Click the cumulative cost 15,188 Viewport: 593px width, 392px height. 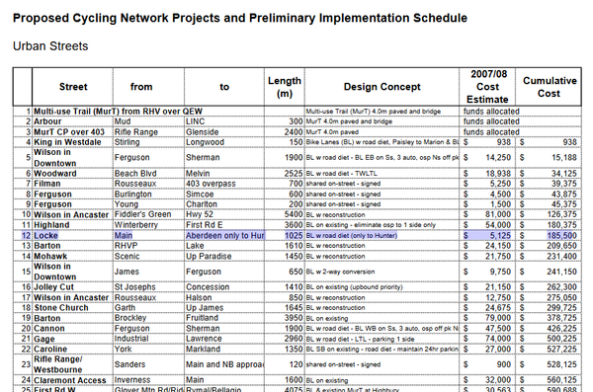tap(549, 158)
